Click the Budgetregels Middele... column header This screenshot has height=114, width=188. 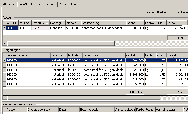[x=75, y=55]
